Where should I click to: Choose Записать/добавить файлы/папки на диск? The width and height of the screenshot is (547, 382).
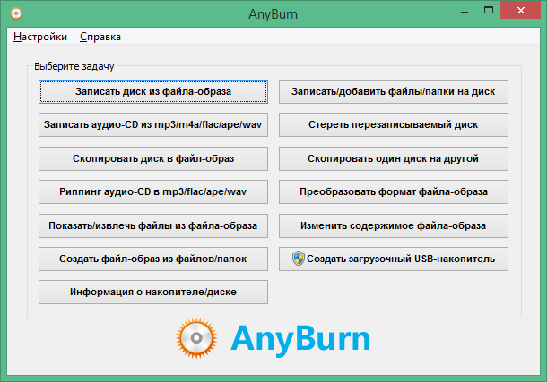click(x=393, y=91)
